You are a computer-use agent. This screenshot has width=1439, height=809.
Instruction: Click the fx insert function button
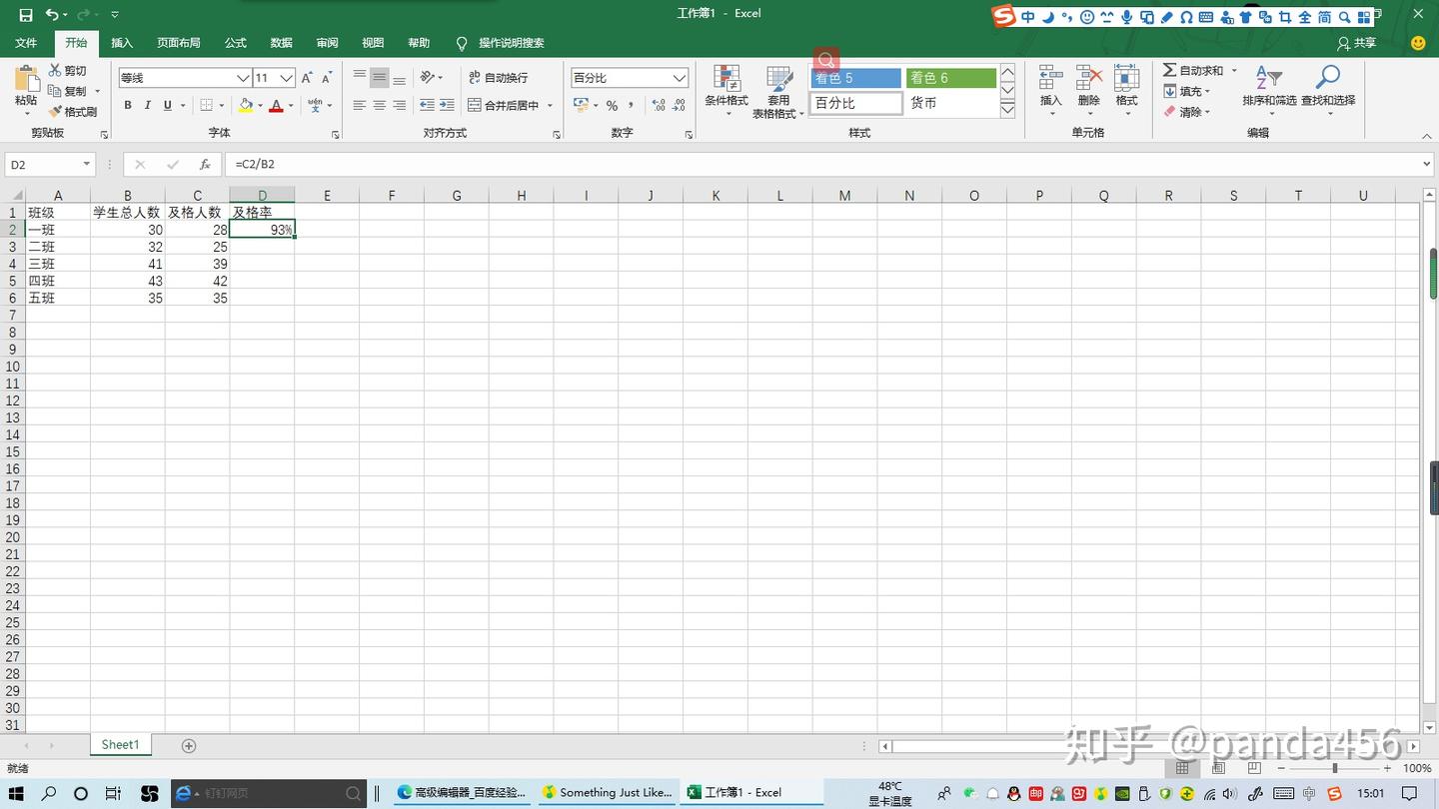(x=205, y=164)
